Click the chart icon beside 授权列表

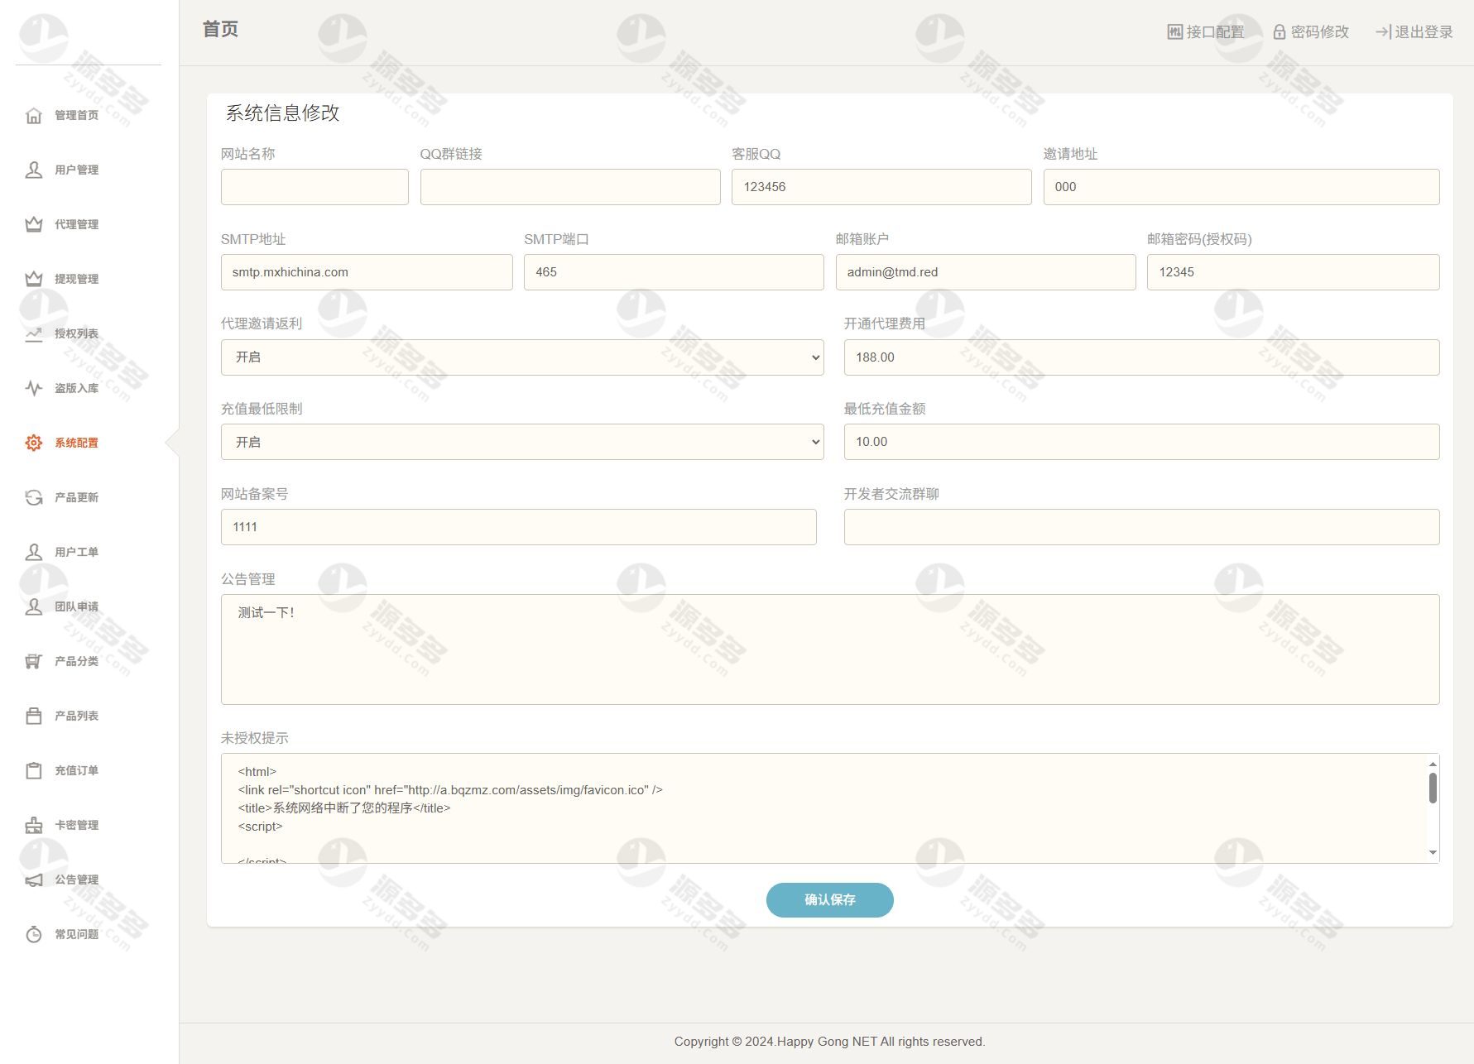33,333
